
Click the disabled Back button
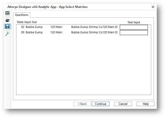click(x=82, y=104)
